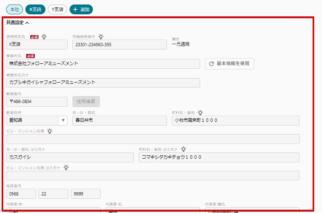The image size is (322, 213).
Task: Click the 追加 add button
Action: pos(81,9)
